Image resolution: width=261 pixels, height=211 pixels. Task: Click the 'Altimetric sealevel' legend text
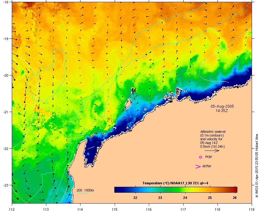click(x=213, y=132)
